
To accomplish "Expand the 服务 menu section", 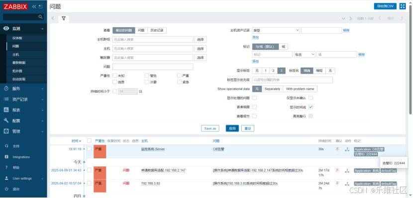I will pyautogui.click(x=42, y=89).
